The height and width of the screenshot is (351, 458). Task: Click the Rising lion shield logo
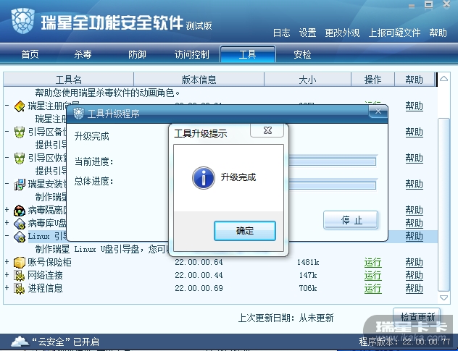[x=23, y=21]
